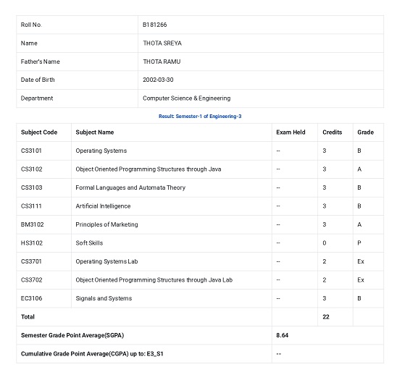Click the total credits value 22
Image resolution: width=397 pixels, height=388 pixels.
(326, 317)
